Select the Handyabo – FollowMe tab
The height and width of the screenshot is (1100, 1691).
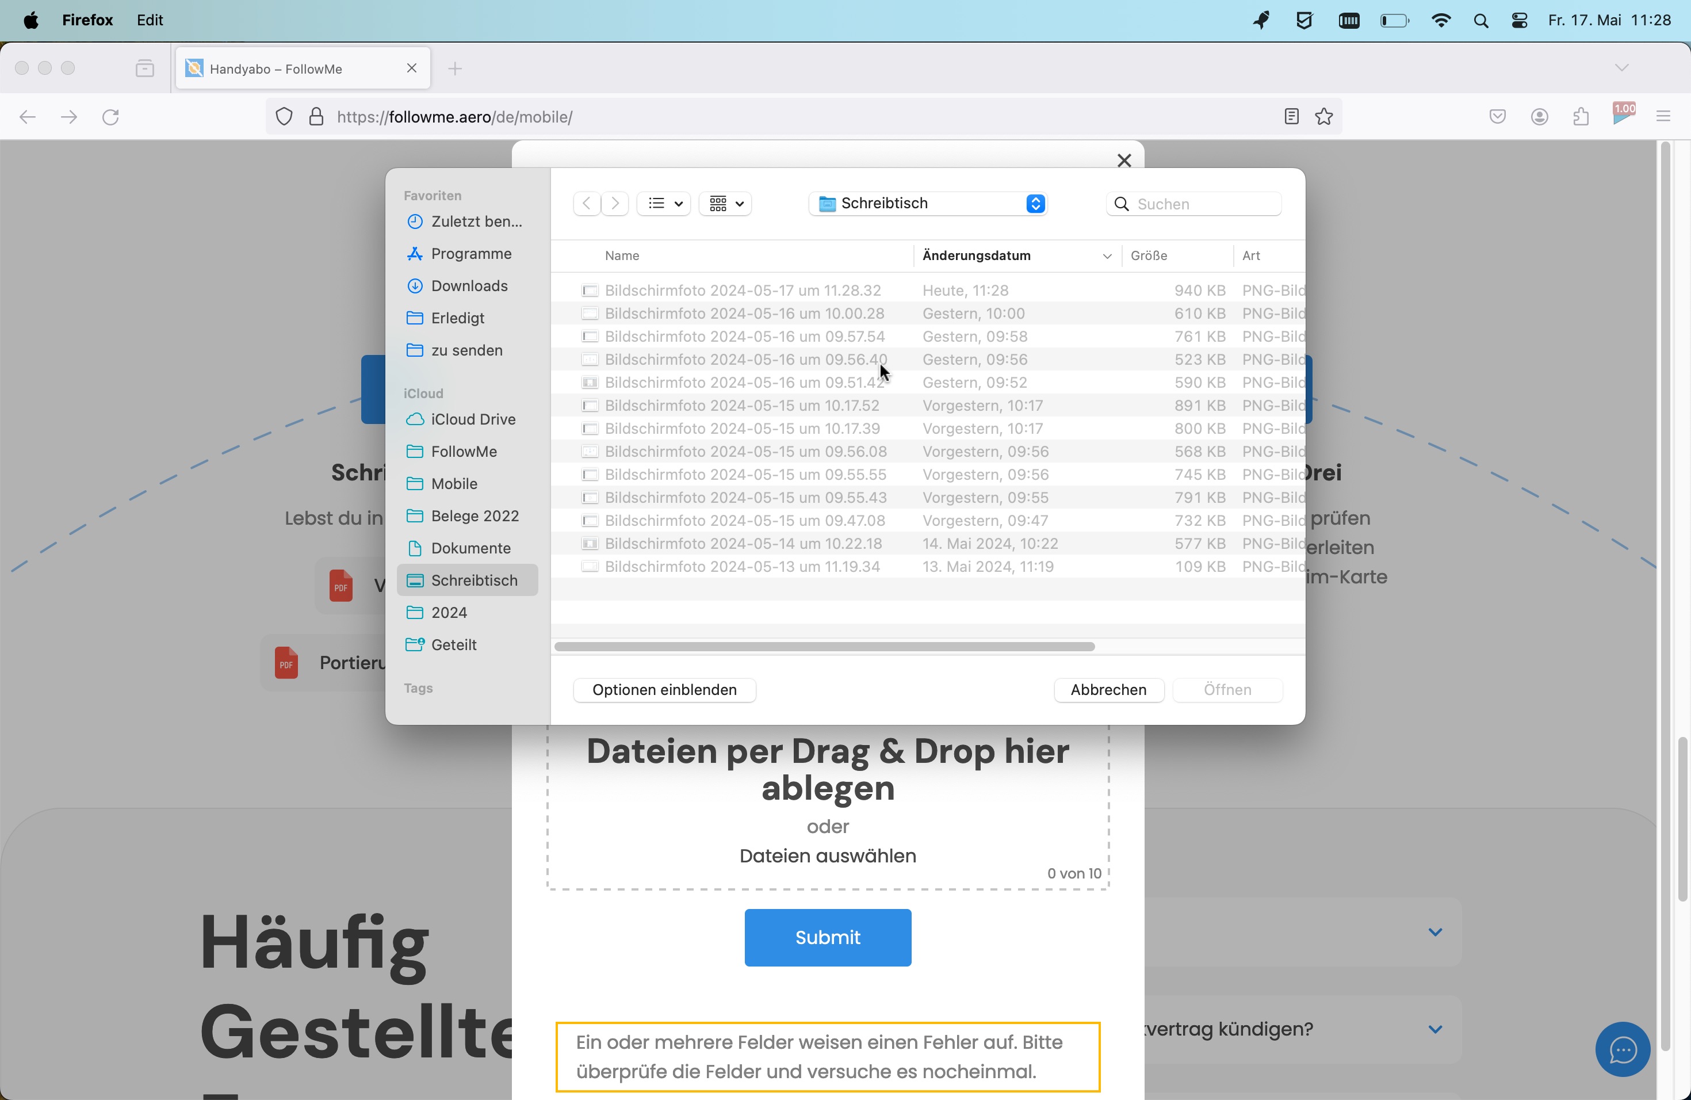pos(303,68)
